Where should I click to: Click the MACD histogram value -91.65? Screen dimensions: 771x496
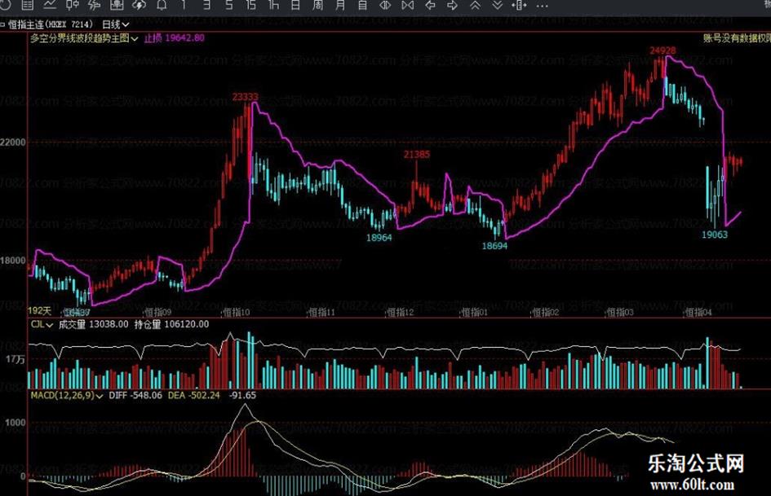point(242,395)
